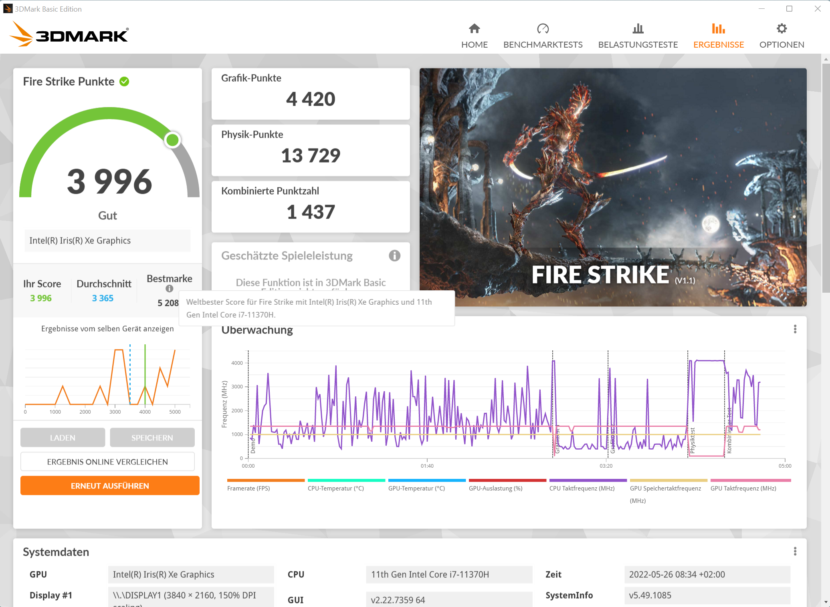Click the 3DMark icon in the title bar
Viewport: 830px width, 607px height.
pos(8,8)
